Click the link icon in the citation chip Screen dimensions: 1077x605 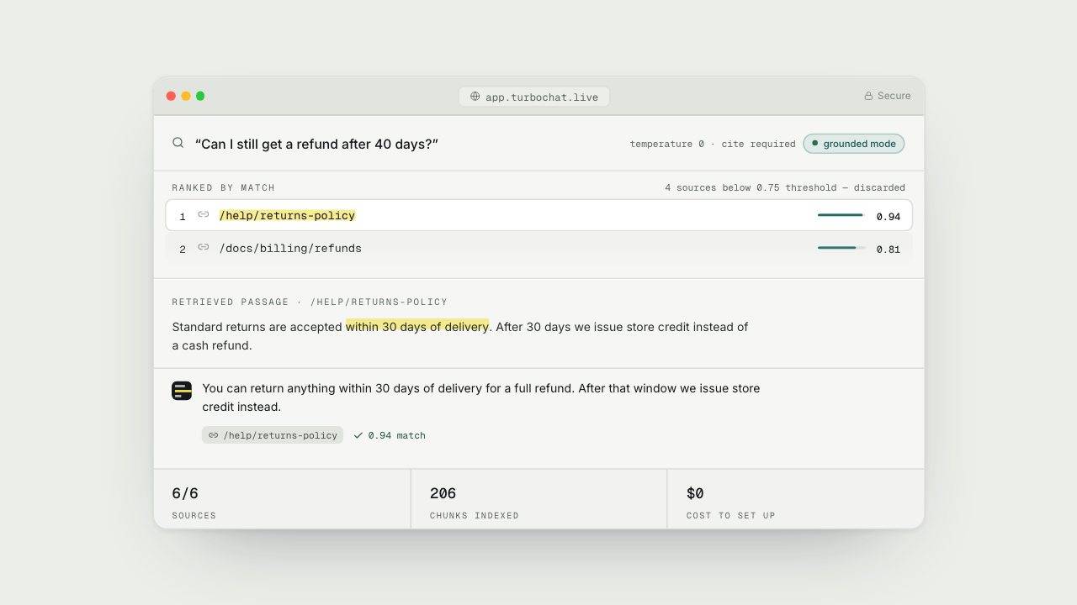click(x=214, y=435)
